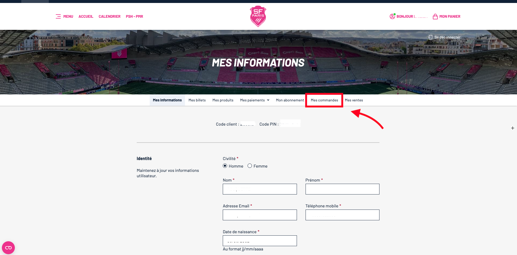The height and width of the screenshot is (255, 517).
Task: Open the pink chat widget icon
Action: tap(8, 247)
